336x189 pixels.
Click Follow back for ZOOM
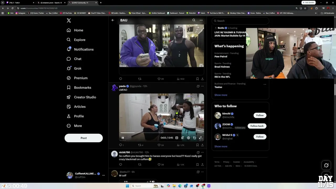[x=257, y=126]
